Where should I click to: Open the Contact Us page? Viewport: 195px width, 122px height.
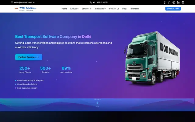click(114, 9)
